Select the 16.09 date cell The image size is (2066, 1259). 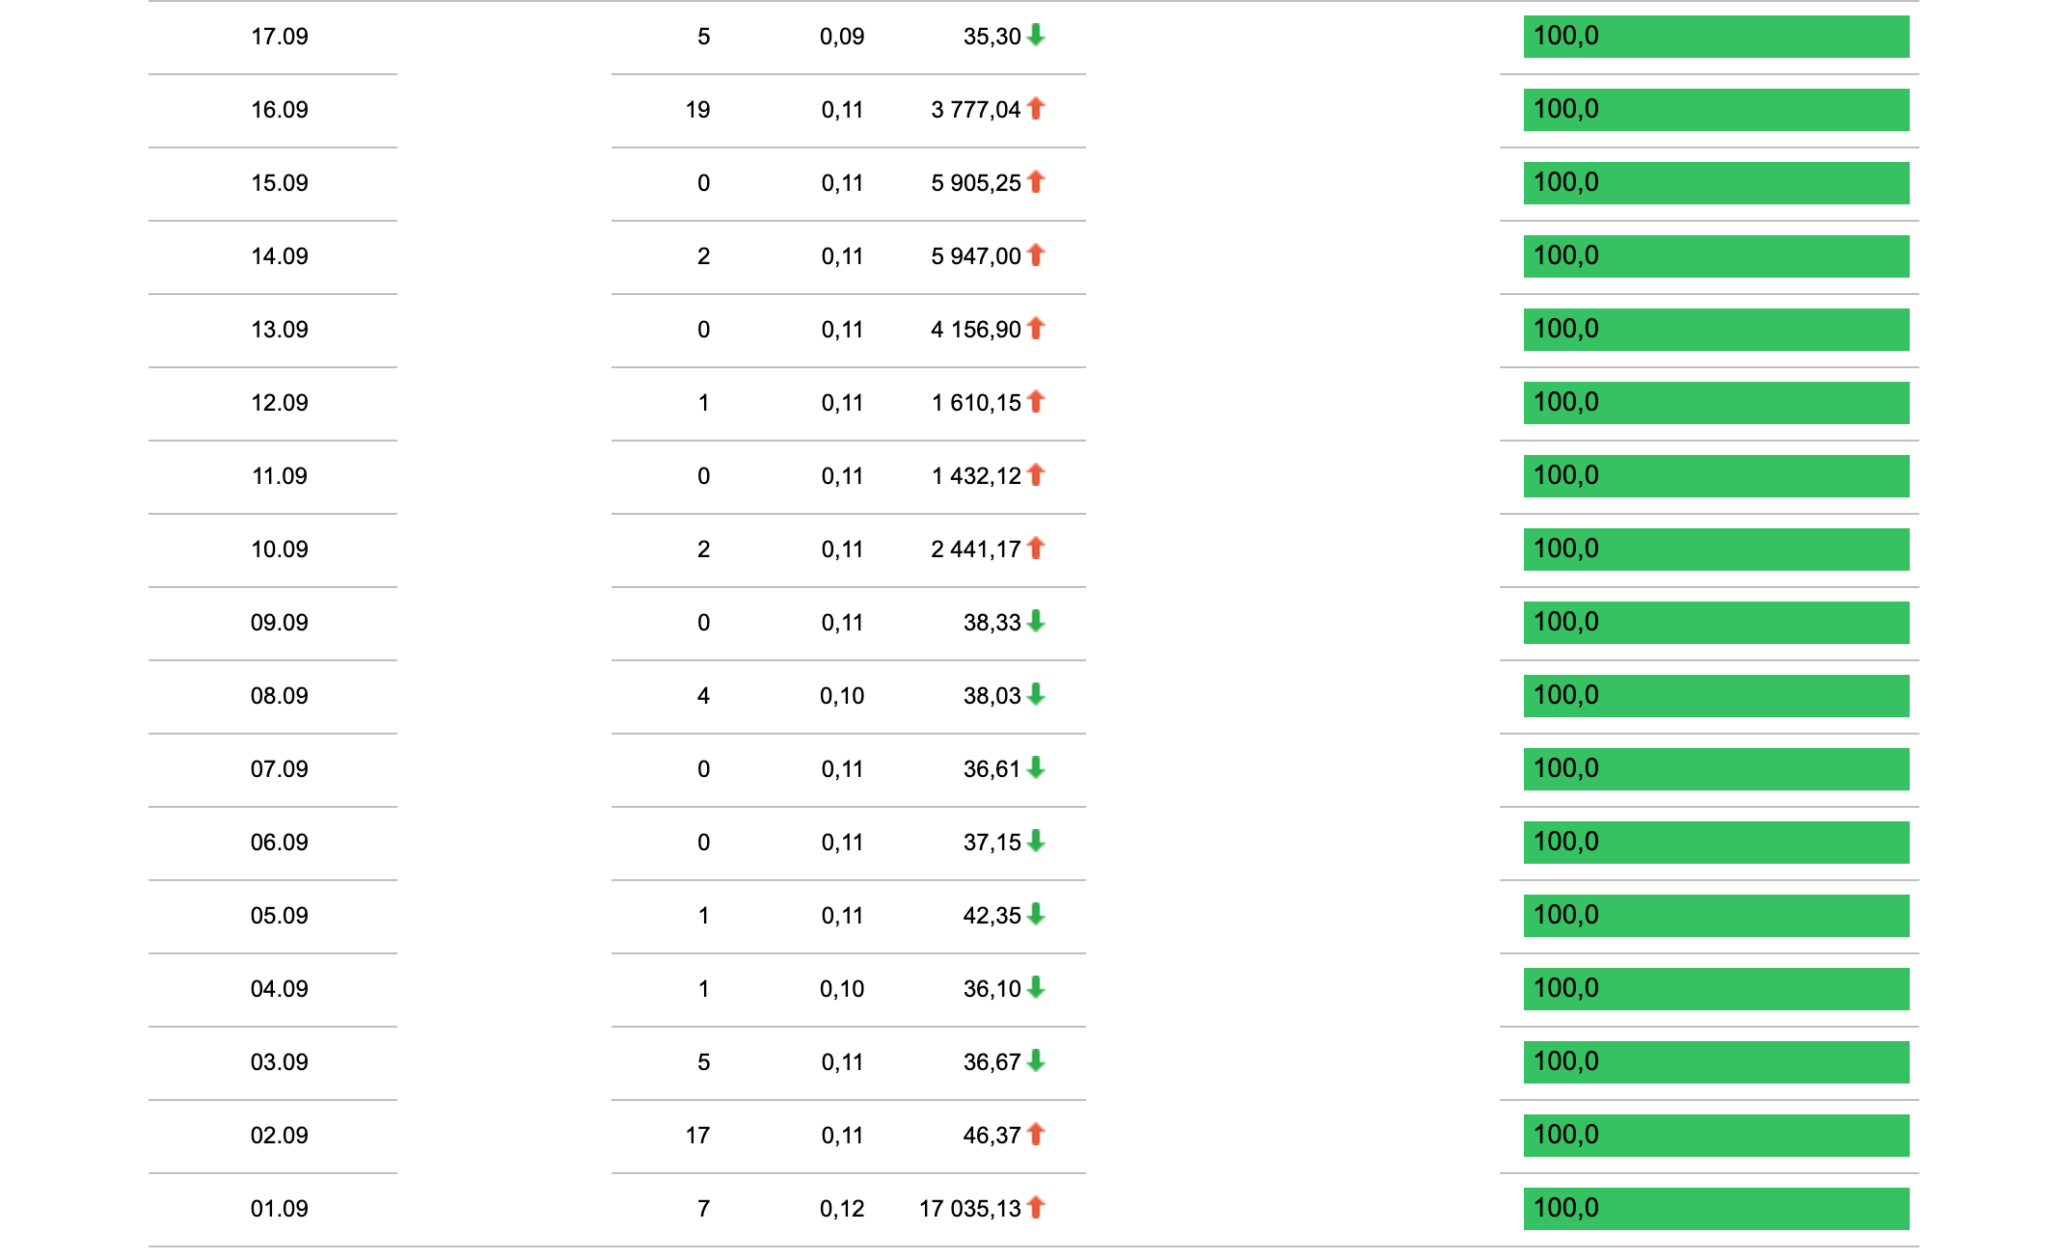(280, 110)
